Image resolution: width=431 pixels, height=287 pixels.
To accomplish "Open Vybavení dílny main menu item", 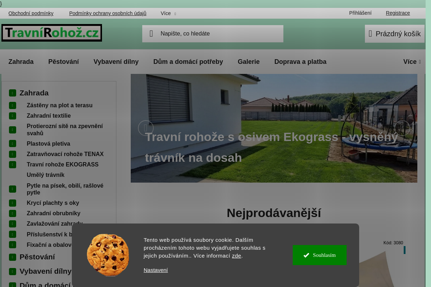I will (116, 62).
